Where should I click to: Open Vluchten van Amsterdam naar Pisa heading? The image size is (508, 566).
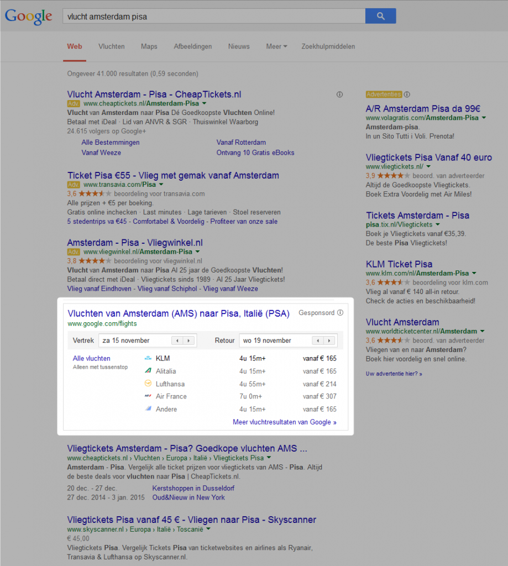pyautogui.click(x=179, y=313)
